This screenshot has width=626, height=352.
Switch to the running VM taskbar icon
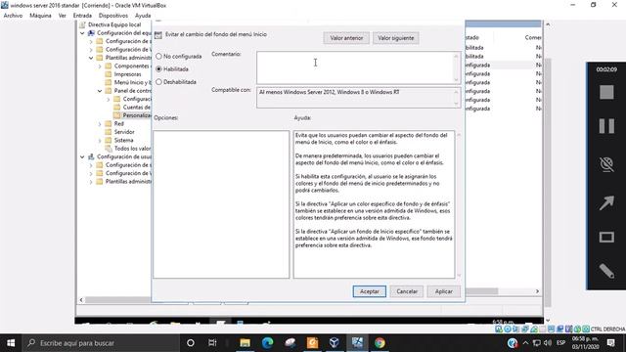tap(357, 343)
